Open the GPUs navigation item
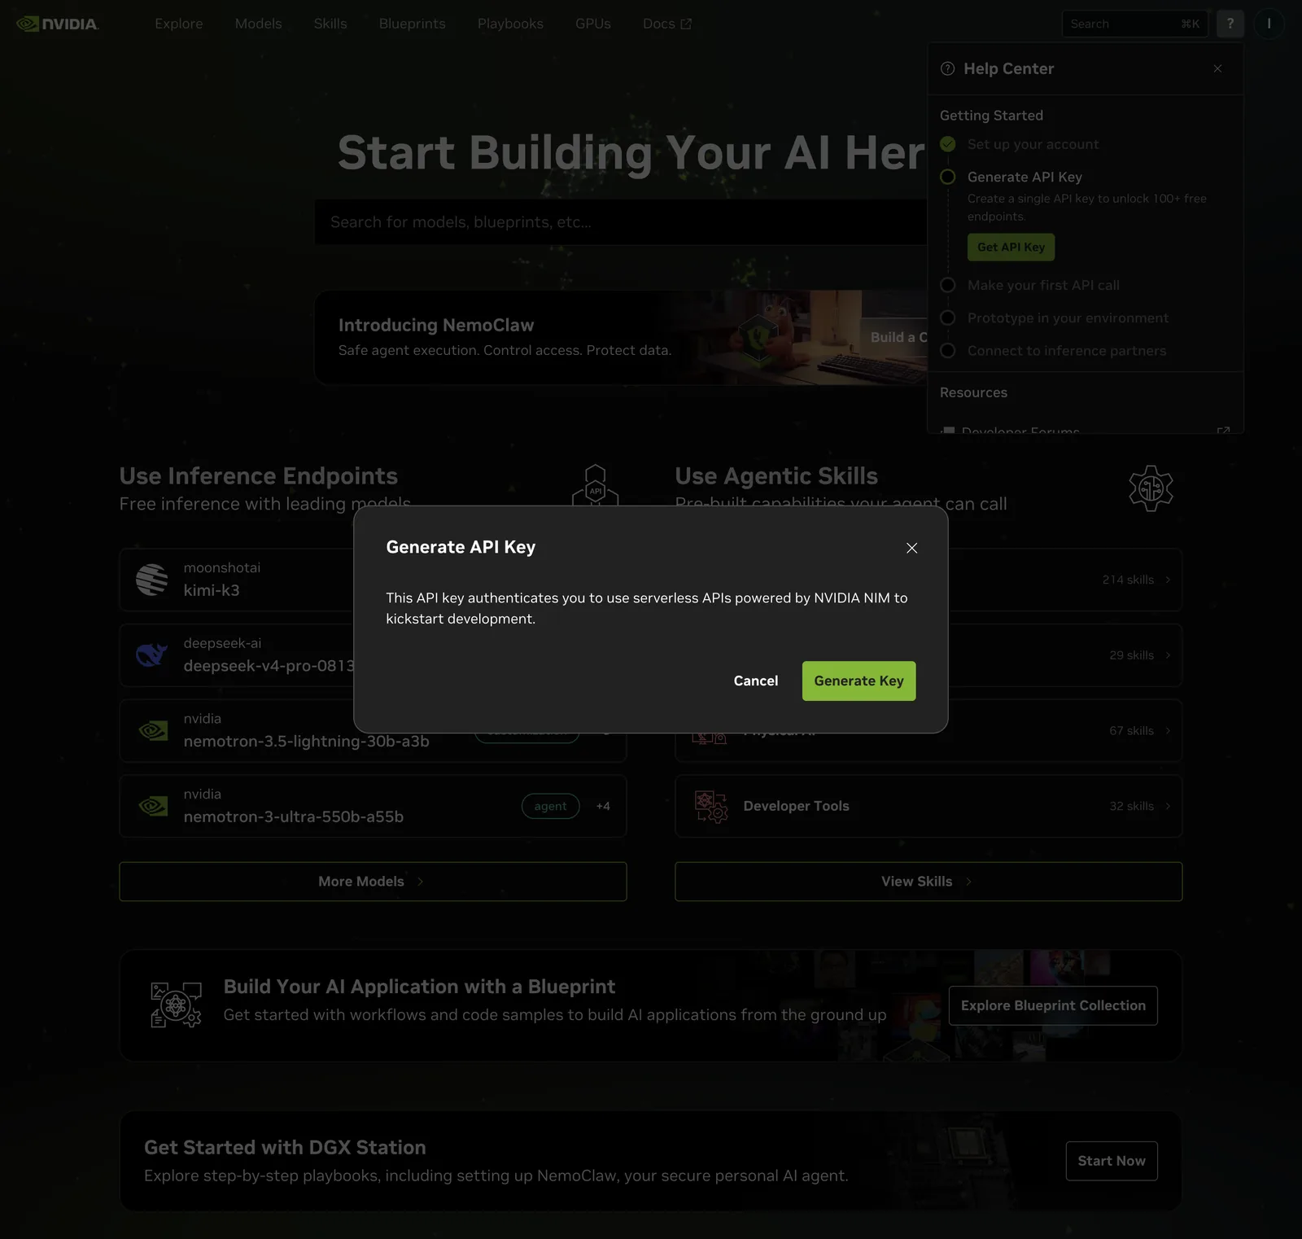Screen dimensions: 1302x1239 (x=592, y=24)
